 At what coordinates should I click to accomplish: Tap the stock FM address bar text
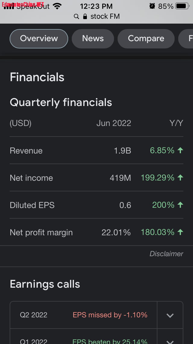click(x=105, y=16)
